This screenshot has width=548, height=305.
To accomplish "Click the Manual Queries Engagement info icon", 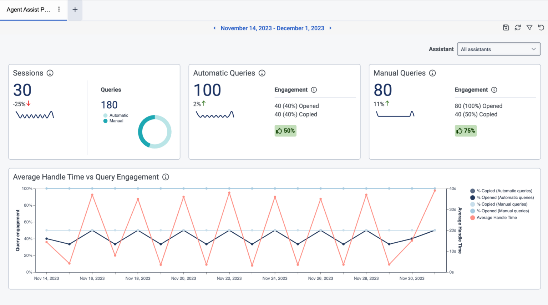I will [494, 90].
